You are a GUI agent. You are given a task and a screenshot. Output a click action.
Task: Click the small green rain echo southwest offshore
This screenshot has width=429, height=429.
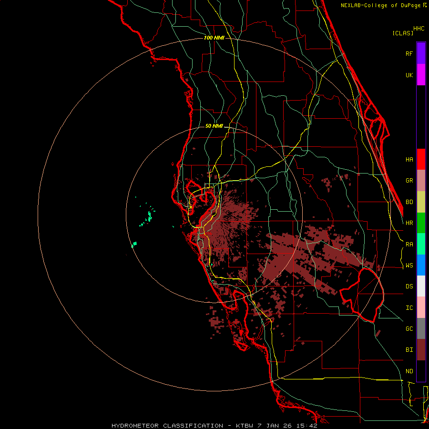pyautogui.click(x=134, y=245)
